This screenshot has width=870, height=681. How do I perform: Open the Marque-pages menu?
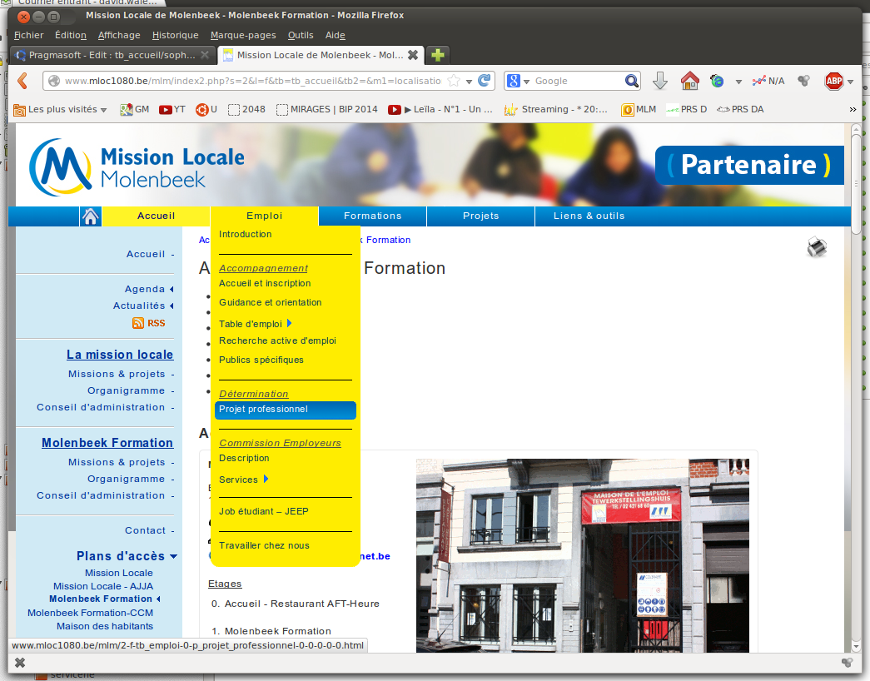click(243, 35)
